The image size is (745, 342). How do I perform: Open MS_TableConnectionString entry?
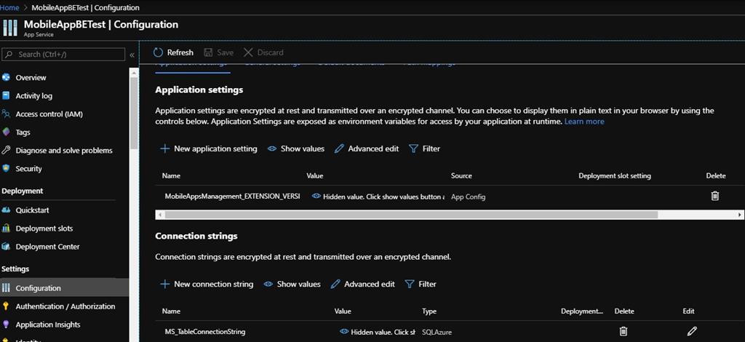point(205,332)
